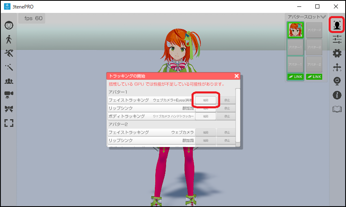Start アバター2 フェイストラッキング with 開始
This screenshot has height=207, width=346.
tap(206, 132)
